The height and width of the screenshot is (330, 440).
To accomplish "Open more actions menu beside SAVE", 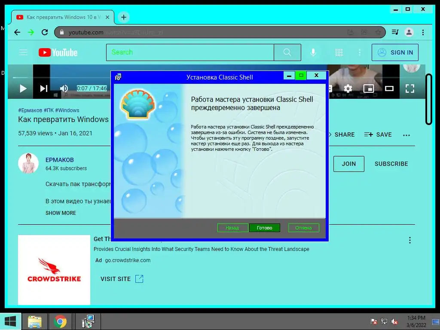I will pos(406,135).
